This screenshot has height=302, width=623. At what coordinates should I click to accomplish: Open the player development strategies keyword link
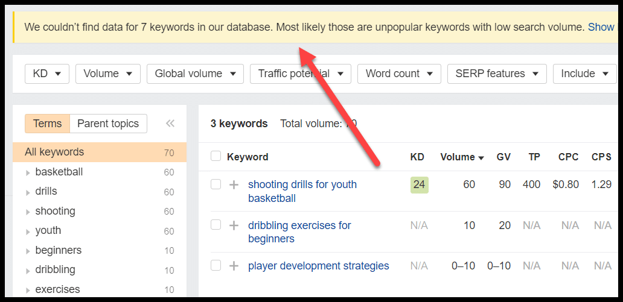click(x=318, y=266)
